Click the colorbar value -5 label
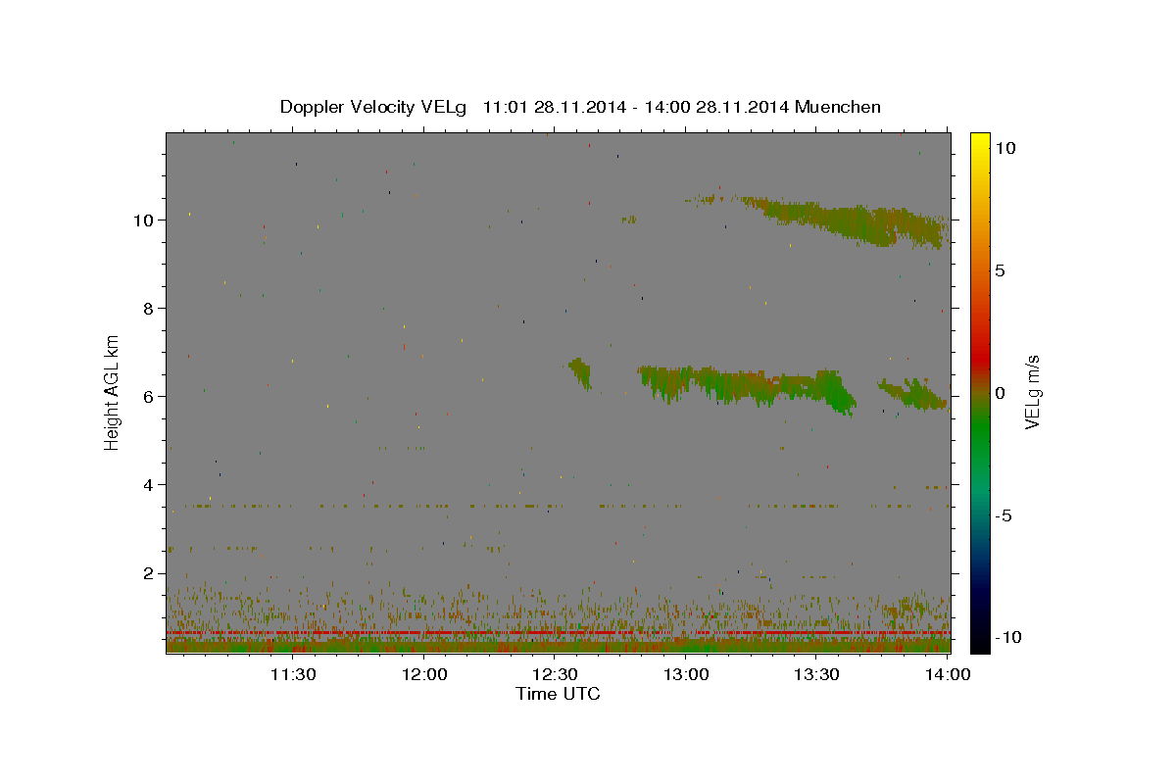The image size is (1176, 784). [x=1004, y=514]
